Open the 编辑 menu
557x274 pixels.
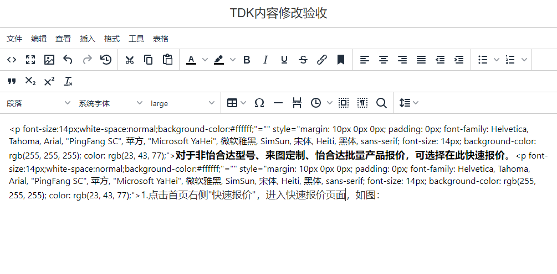39,39
